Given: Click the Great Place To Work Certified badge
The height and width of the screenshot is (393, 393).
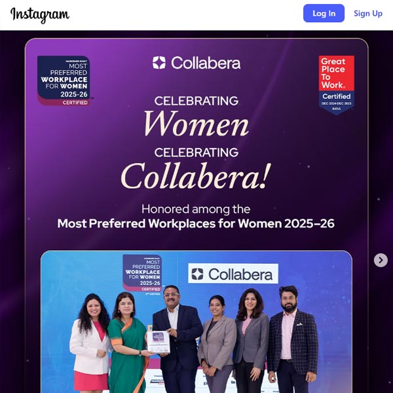Looking at the screenshot, I should click(337, 84).
